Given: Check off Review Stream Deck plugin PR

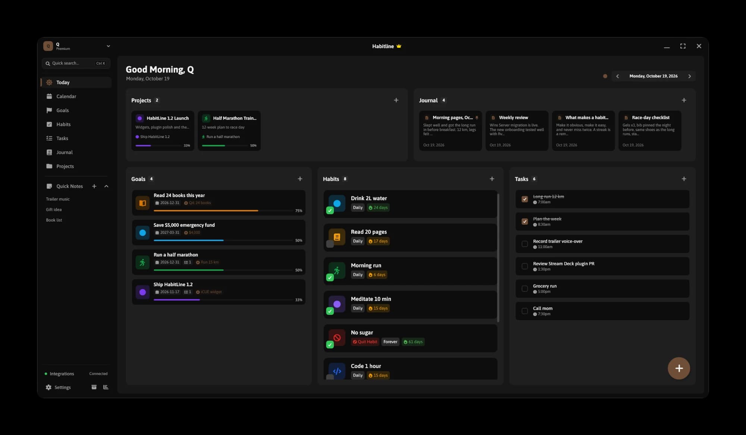Looking at the screenshot, I should pyautogui.click(x=524, y=266).
